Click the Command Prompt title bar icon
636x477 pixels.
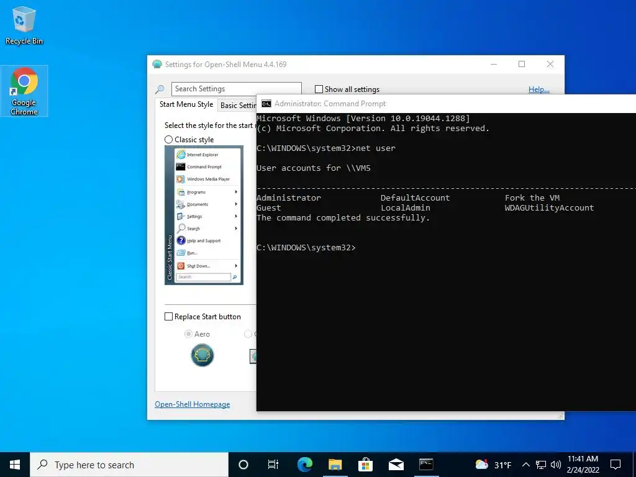coord(266,104)
